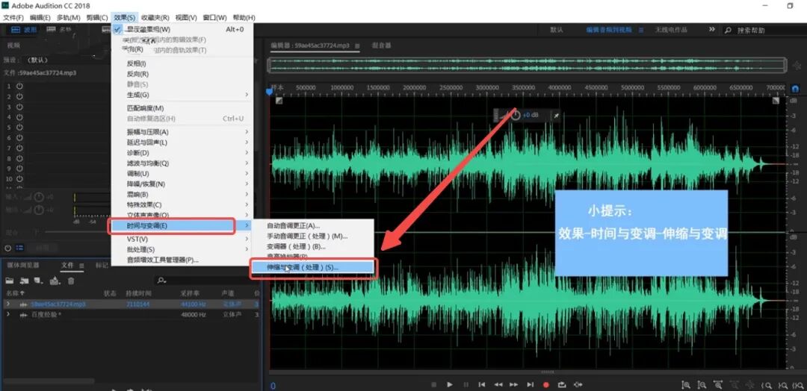Click the insert into multitrack icon

point(55,281)
